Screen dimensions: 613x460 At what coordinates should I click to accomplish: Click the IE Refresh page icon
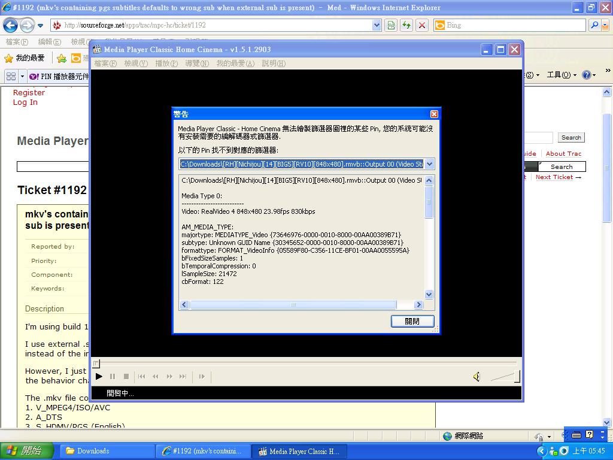(x=406, y=25)
